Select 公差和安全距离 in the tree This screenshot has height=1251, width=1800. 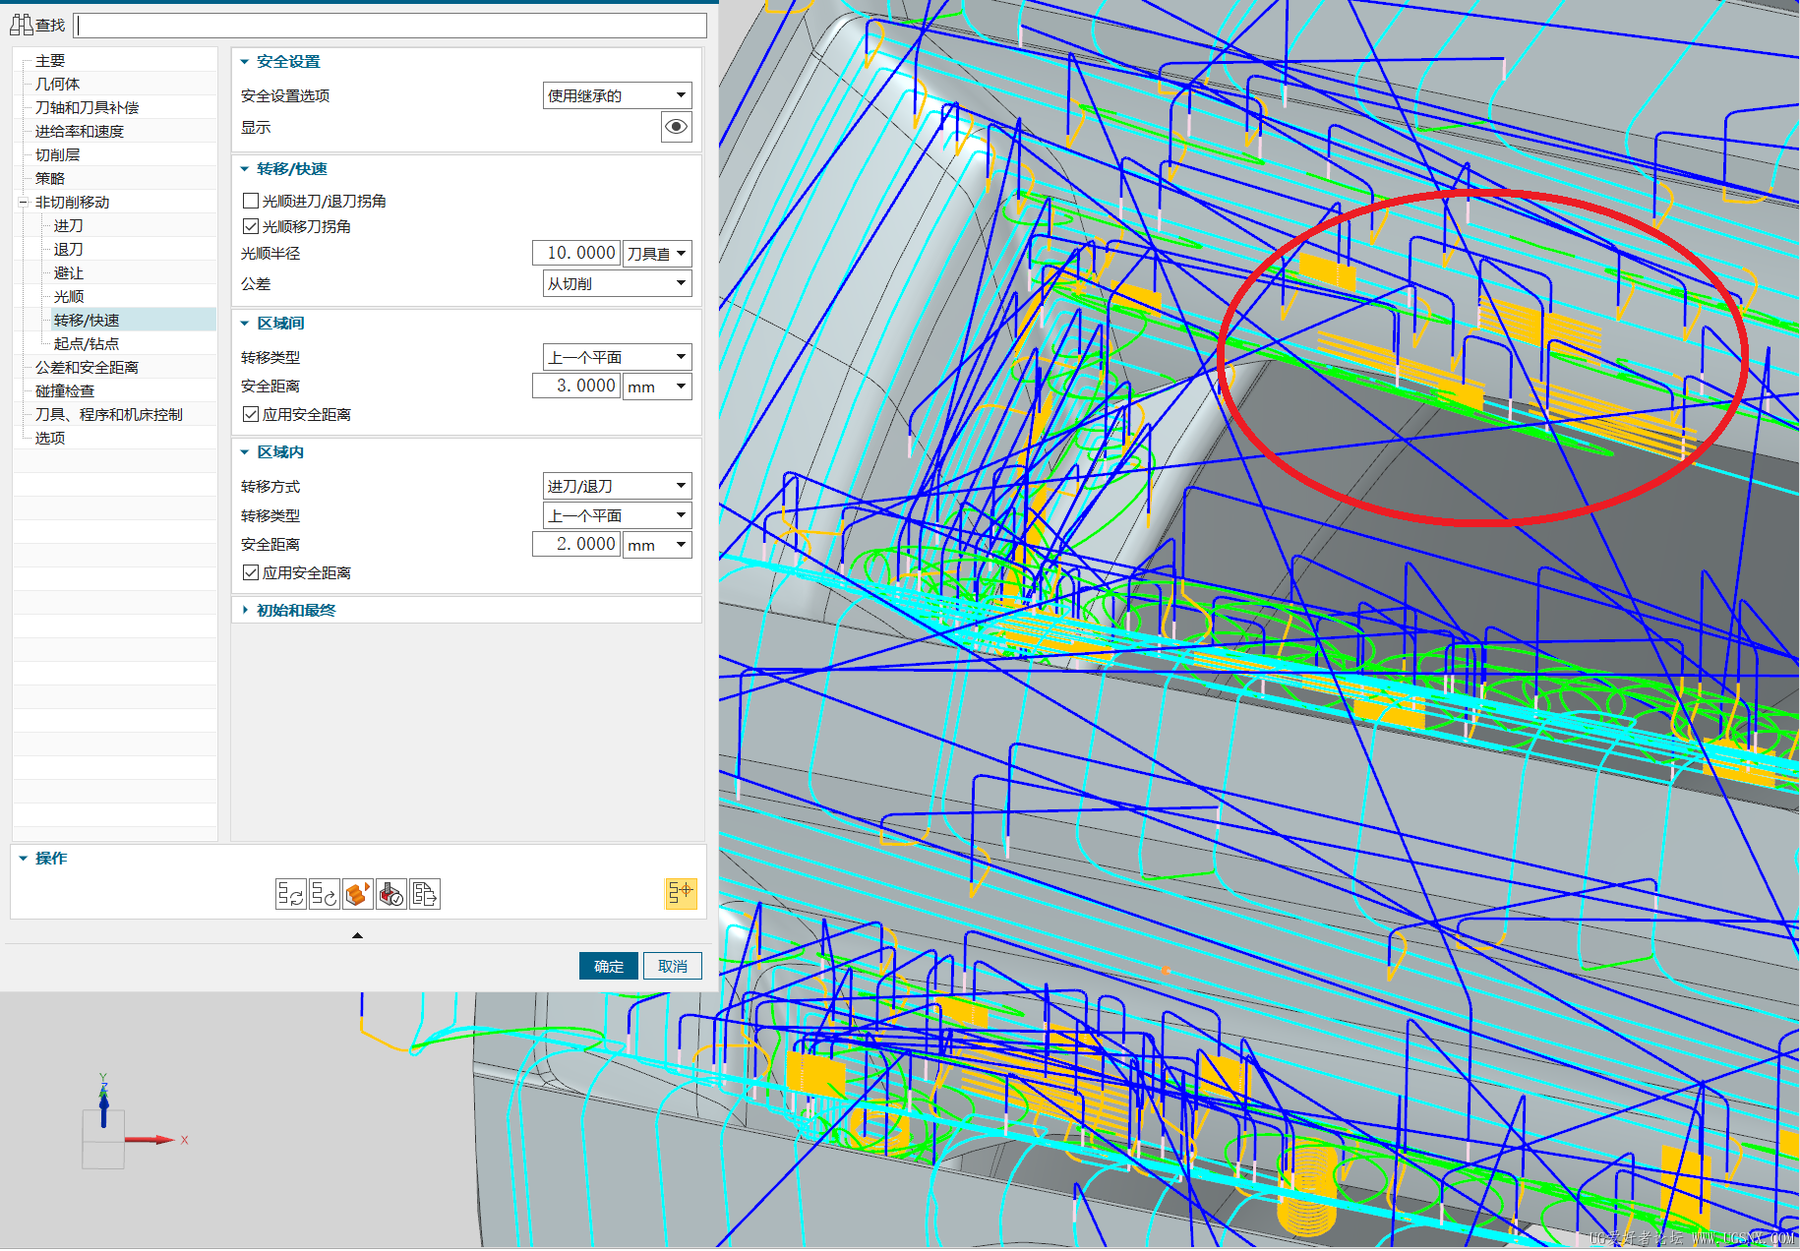click(88, 368)
